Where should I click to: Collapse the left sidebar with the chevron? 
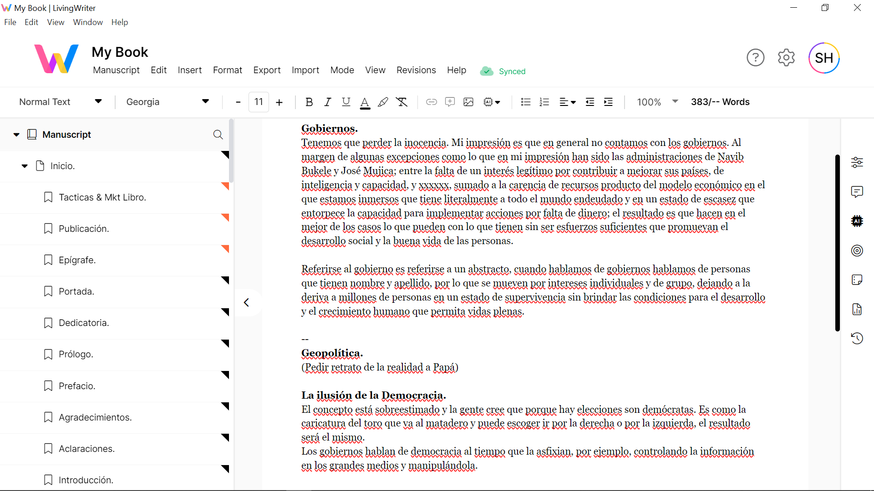246,302
